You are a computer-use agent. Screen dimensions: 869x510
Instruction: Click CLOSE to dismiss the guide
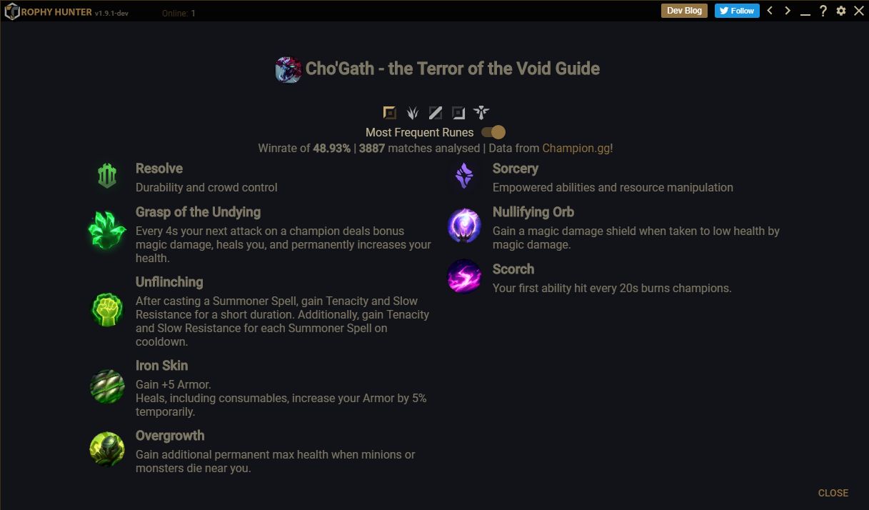coord(833,493)
